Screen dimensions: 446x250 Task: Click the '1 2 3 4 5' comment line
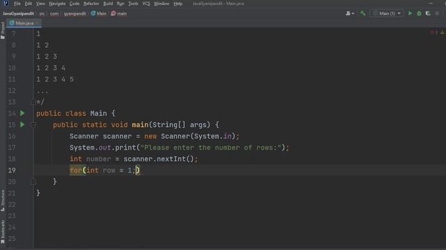[55, 79]
